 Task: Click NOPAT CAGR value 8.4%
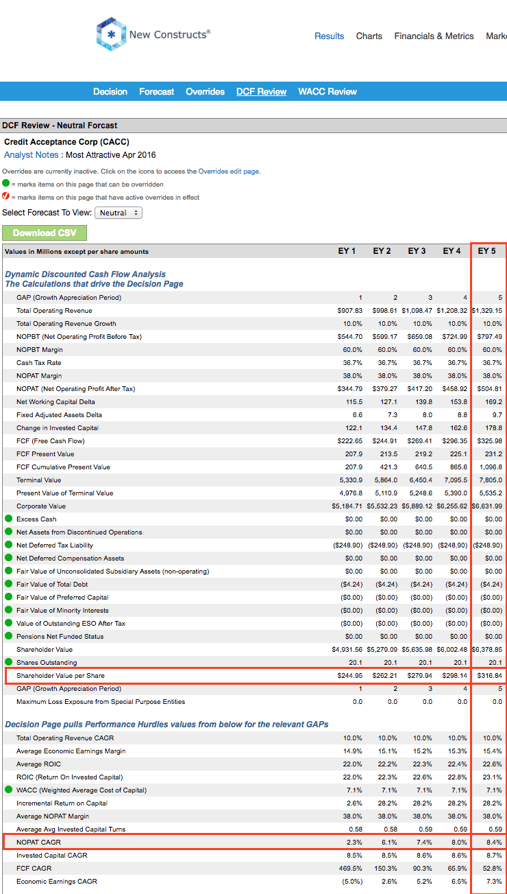point(493,842)
